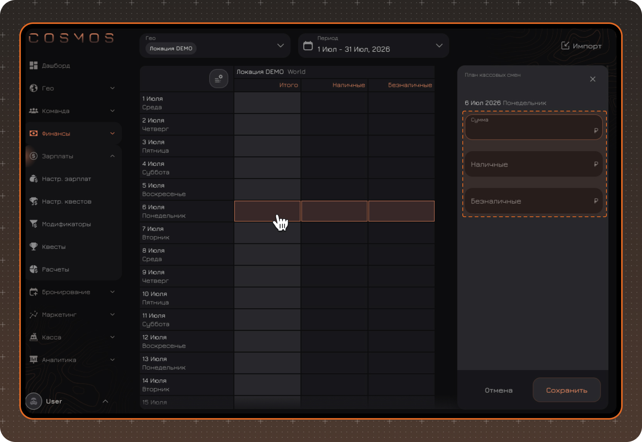Open Модификаторы menu item
The height and width of the screenshot is (442, 642).
tap(73, 224)
